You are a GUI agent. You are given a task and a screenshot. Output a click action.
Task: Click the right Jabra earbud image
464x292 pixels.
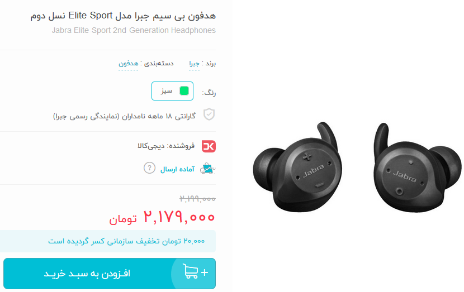(x=417, y=167)
